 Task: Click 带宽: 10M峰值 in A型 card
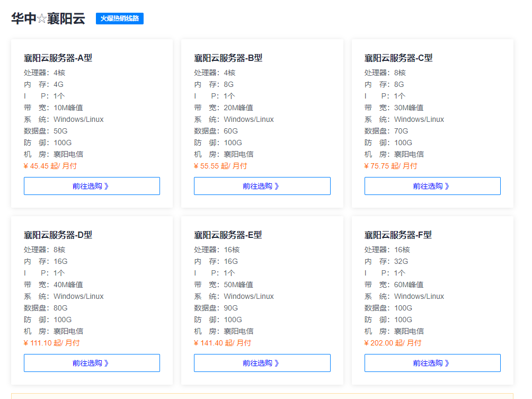pos(54,108)
